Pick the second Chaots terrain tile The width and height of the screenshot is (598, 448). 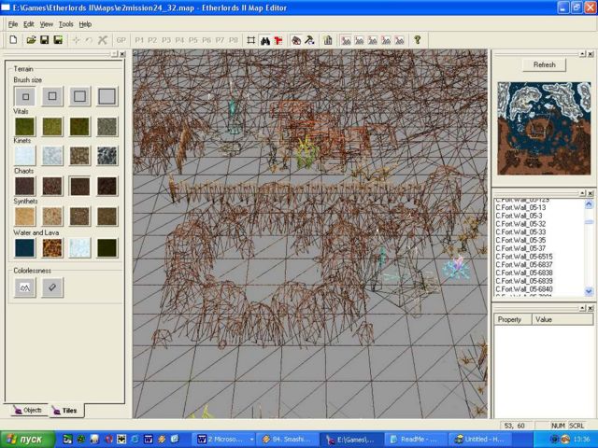click(52, 187)
